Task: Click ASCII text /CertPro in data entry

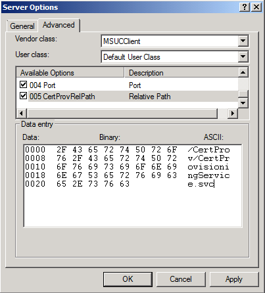Action: pyautogui.click(x=208, y=150)
